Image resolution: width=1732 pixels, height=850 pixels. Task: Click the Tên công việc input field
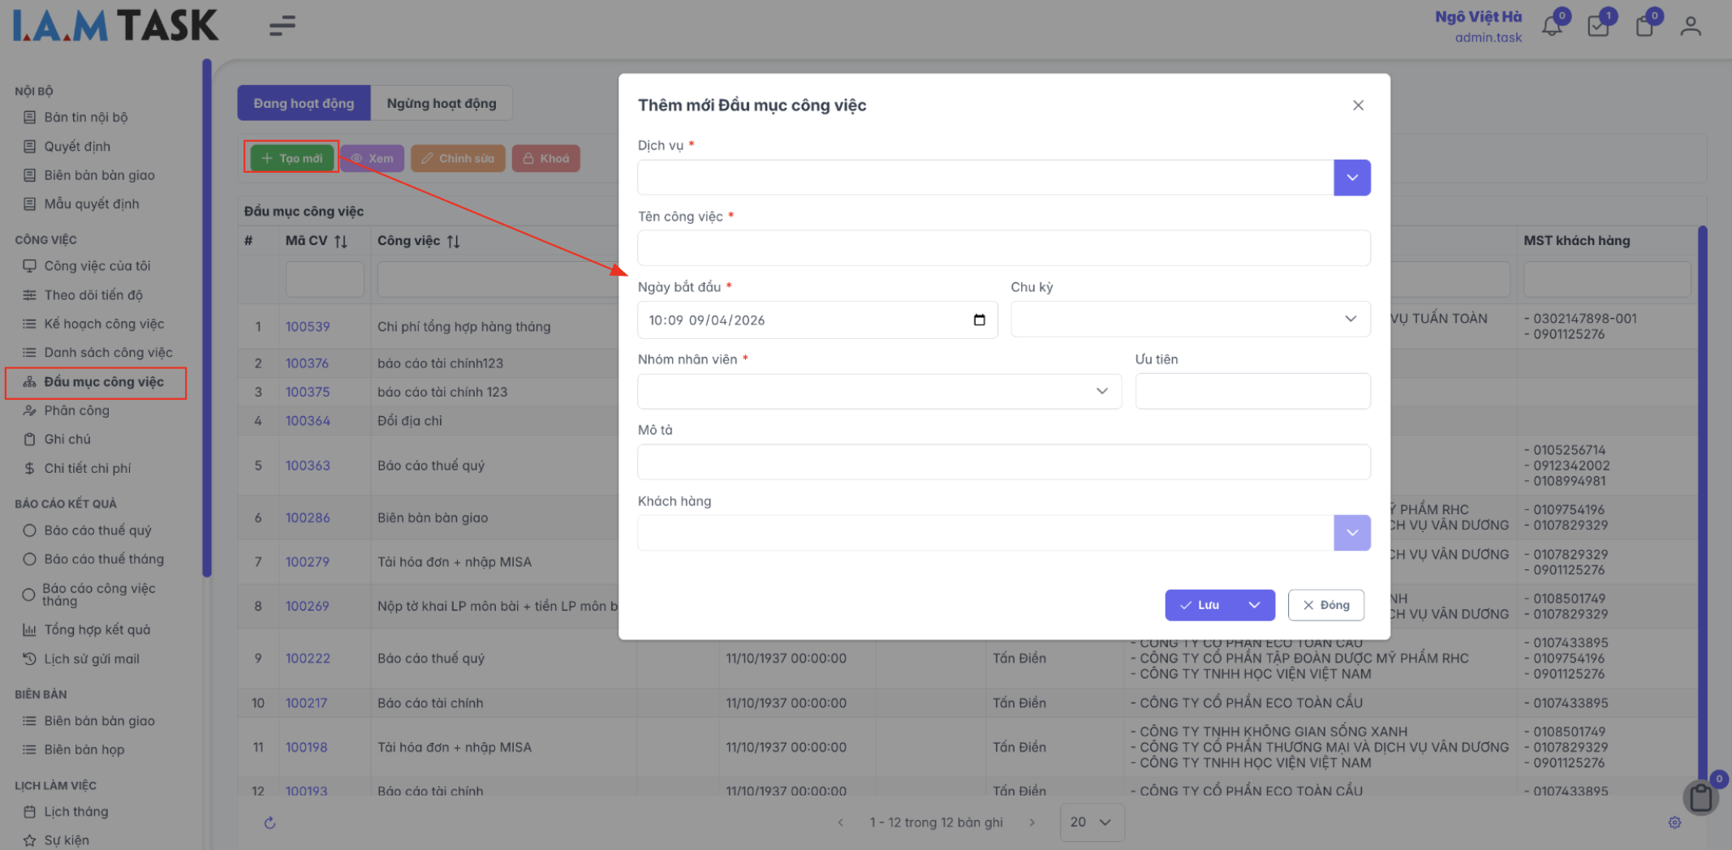click(x=1003, y=248)
